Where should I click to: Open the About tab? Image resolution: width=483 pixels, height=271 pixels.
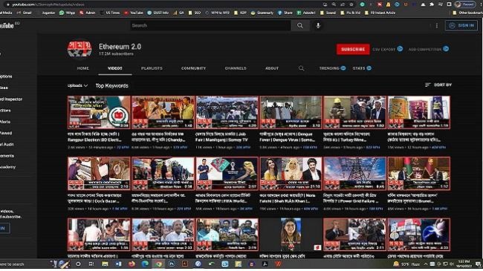click(272, 68)
